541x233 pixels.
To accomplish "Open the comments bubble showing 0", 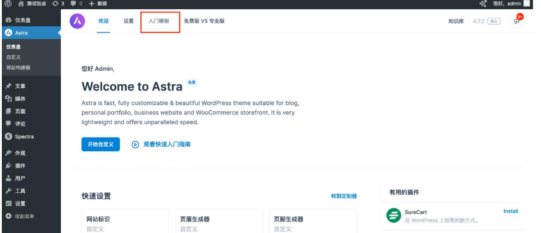I will (x=76, y=4).
